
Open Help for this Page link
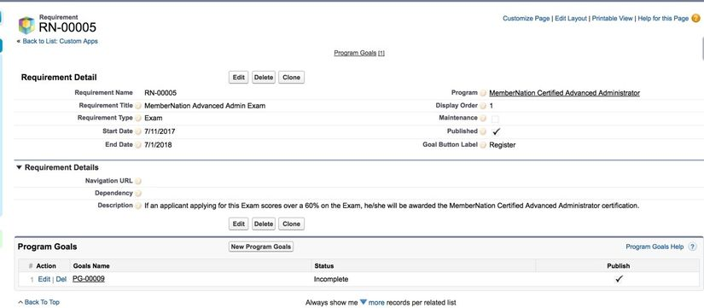(663, 19)
